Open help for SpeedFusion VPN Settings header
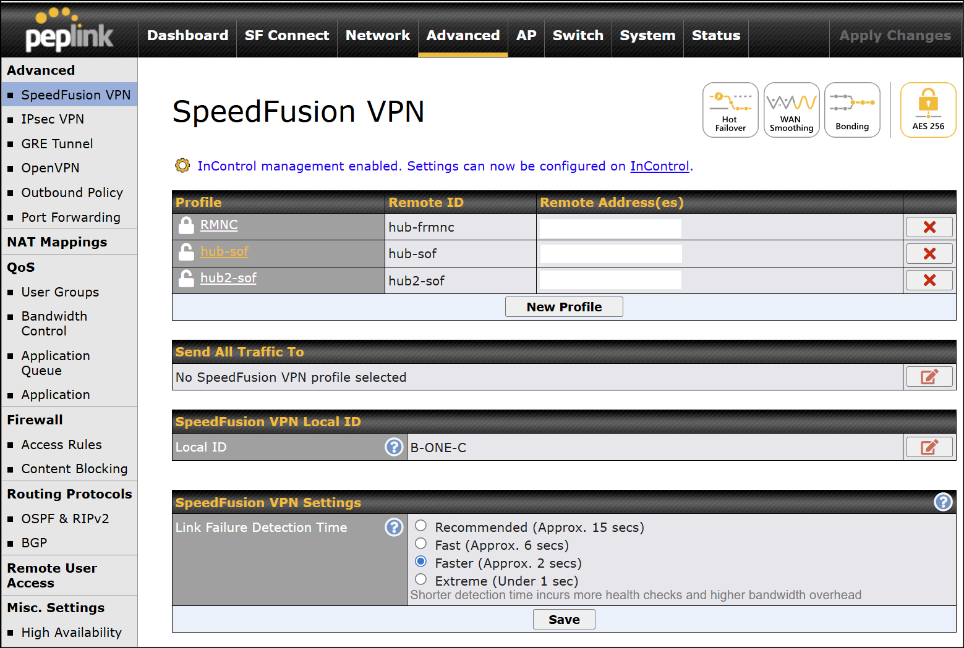Viewport: 964px width, 648px height. click(943, 502)
